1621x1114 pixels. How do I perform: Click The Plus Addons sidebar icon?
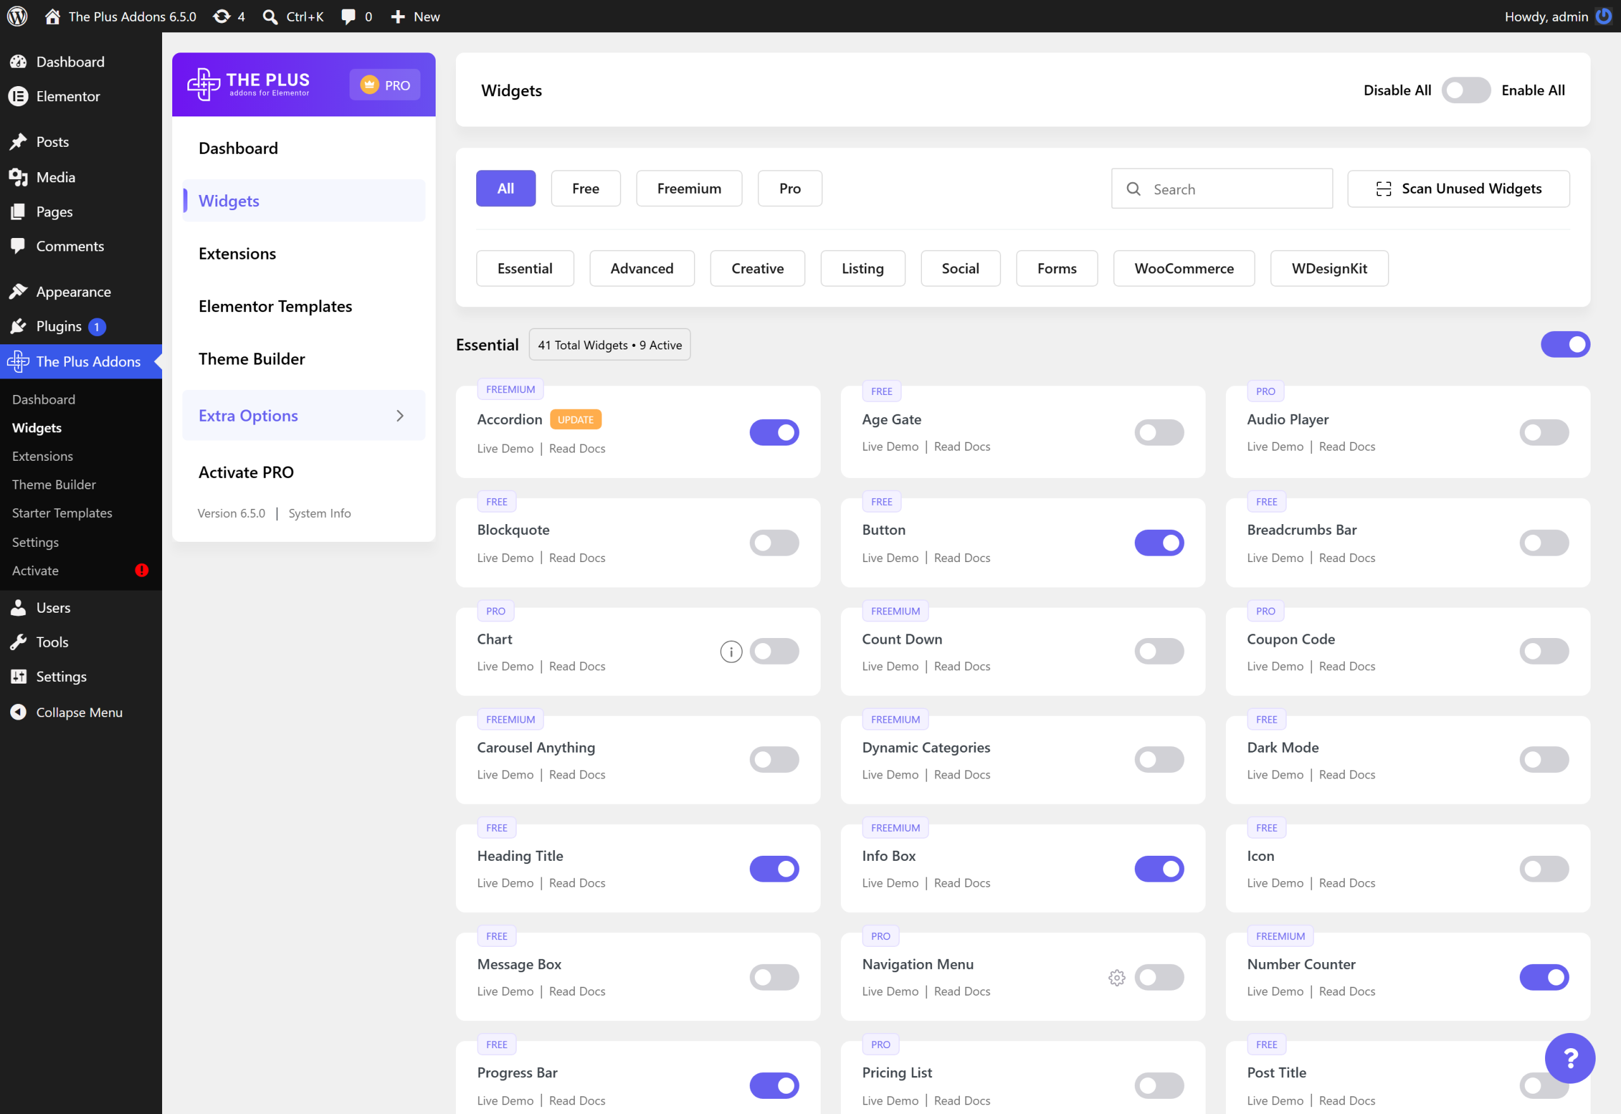click(18, 361)
